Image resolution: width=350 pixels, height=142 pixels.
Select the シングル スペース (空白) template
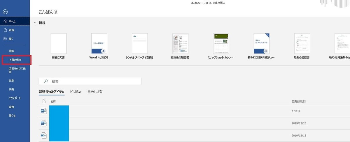point(139,46)
